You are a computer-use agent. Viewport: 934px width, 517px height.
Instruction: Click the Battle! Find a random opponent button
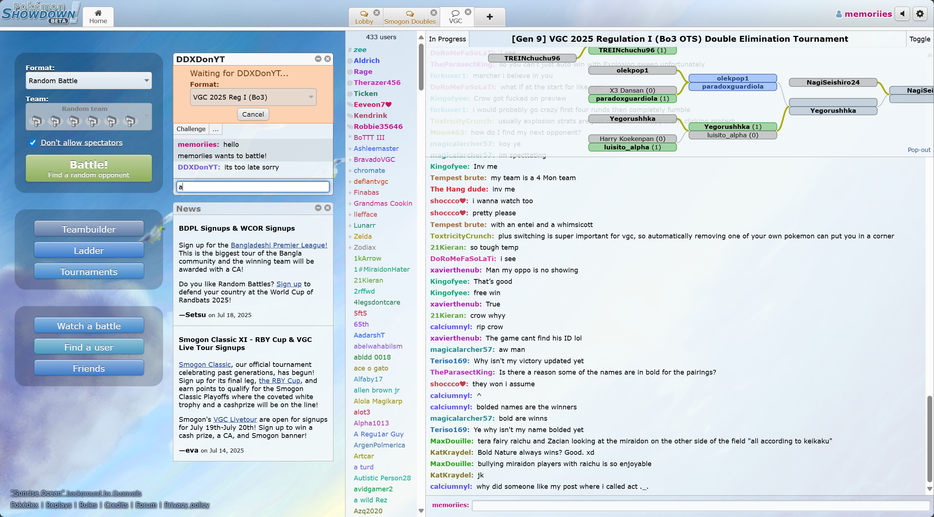pyautogui.click(x=89, y=168)
